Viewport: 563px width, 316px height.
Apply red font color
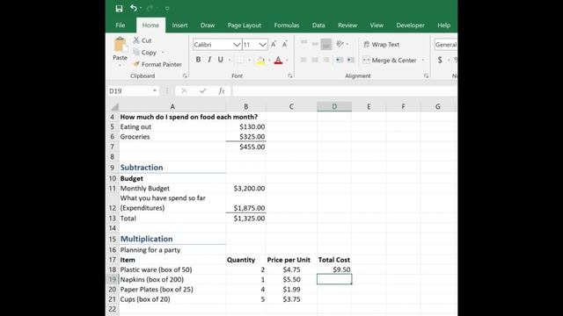[278, 61]
